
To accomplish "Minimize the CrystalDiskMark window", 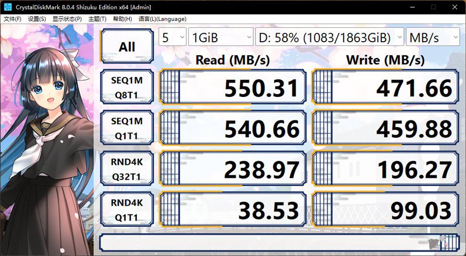I will 412,7.
